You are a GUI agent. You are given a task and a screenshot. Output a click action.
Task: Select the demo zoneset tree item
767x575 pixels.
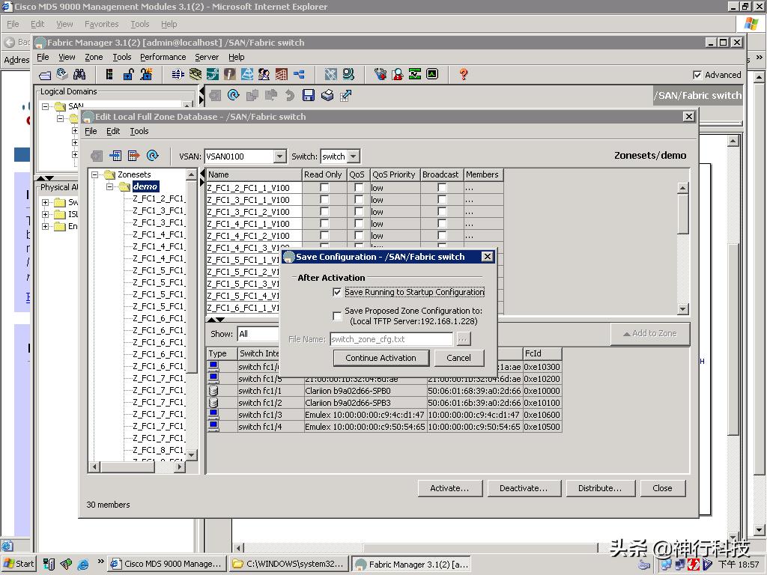tap(145, 186)
